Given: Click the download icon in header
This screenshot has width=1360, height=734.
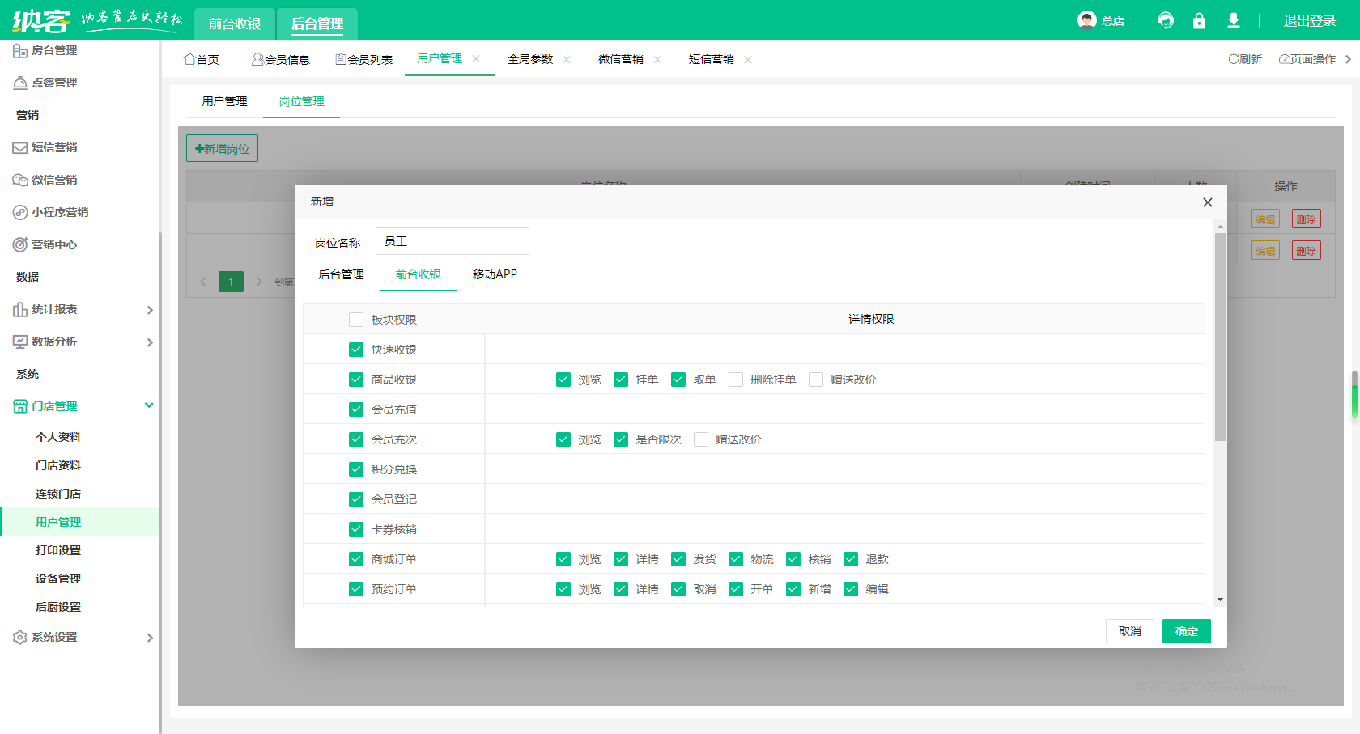Looking at the screenshot, I should tap(1233, 20).
